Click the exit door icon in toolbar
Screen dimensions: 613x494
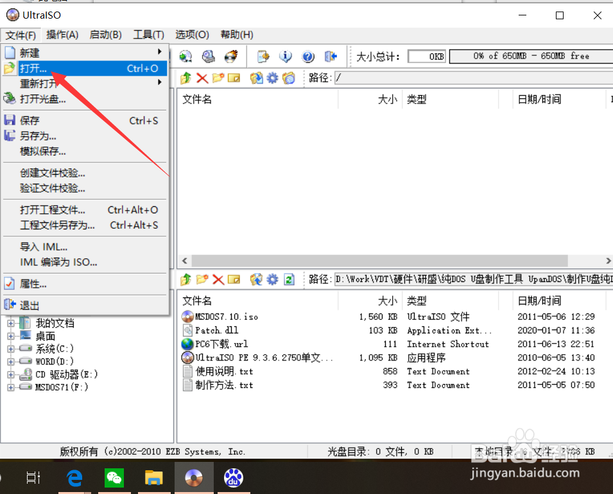331,57
